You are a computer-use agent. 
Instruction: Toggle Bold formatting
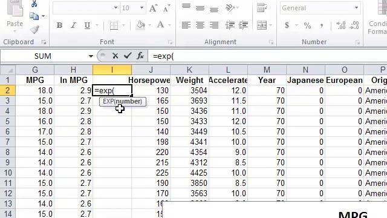(59, 25)
